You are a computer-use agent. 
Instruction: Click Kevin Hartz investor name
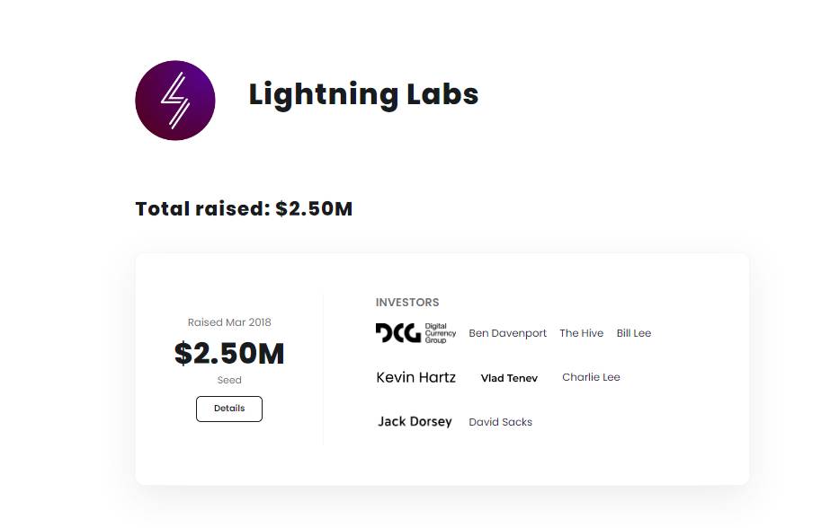pos(415,377)
